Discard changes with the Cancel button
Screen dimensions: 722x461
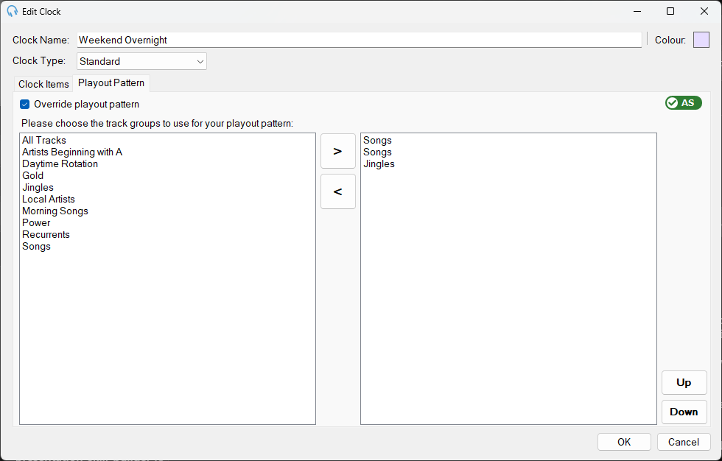(x=684, y=442)
